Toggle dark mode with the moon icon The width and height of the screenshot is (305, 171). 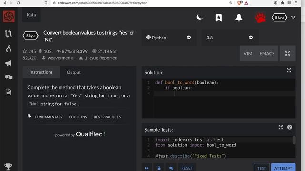point(199,18)
